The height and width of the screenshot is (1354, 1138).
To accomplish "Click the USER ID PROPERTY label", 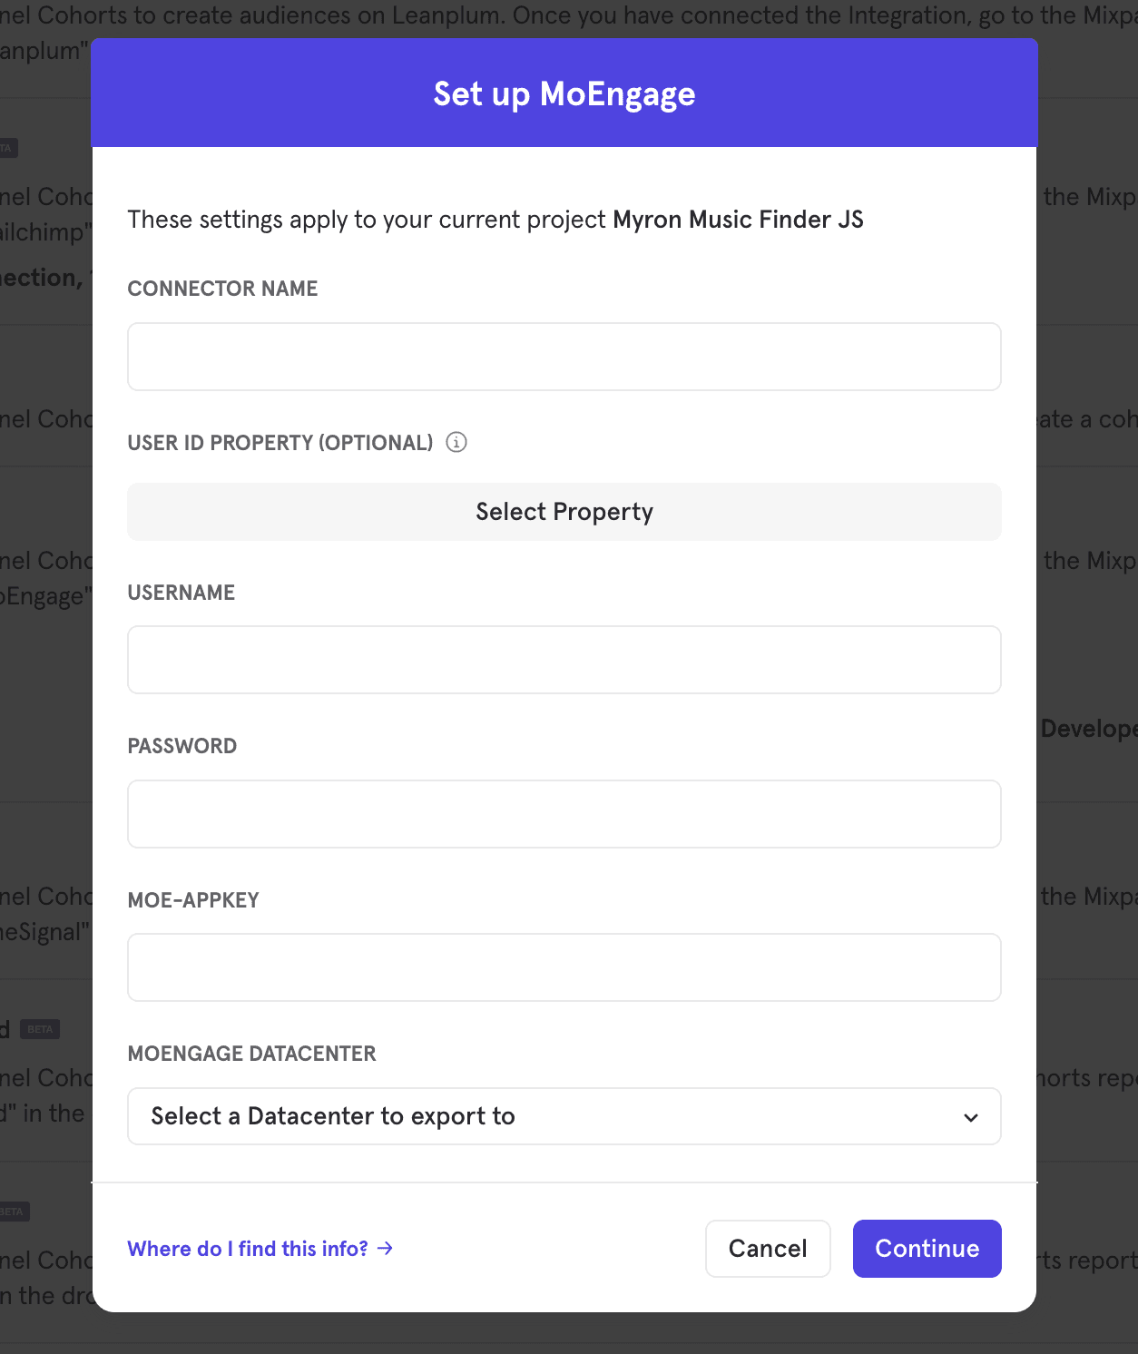I will pyautogui.click(x=280, y=443).
